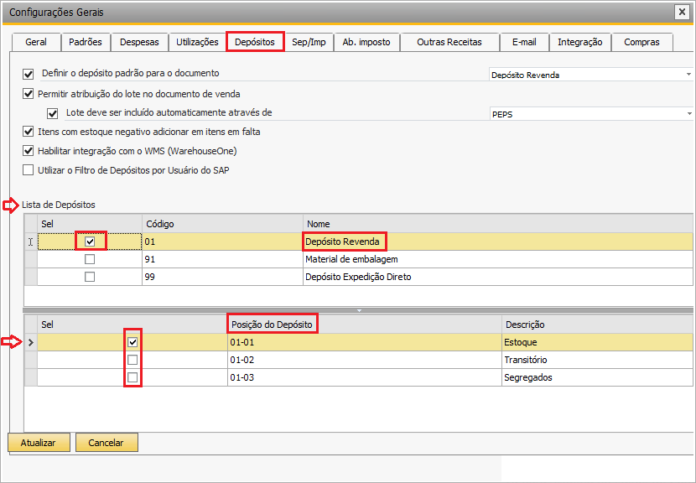
Task: Click the Depósitos tab
Action: (x=255, y=42)
